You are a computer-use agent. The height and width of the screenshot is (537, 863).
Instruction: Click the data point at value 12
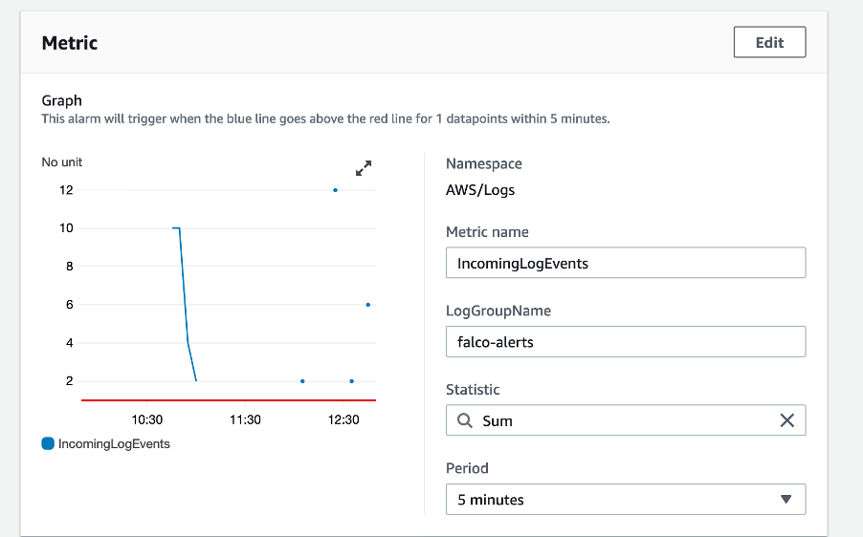click(x=335, y=190)
